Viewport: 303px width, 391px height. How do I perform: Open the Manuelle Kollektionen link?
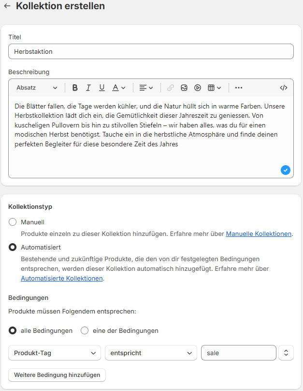pyautogui.click(x=259, y=234)
